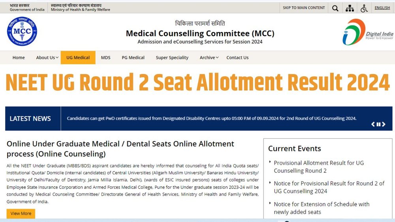Click the MCC circular logo
The height and width of the screenshot is (222, 395).
coord(22,32)
